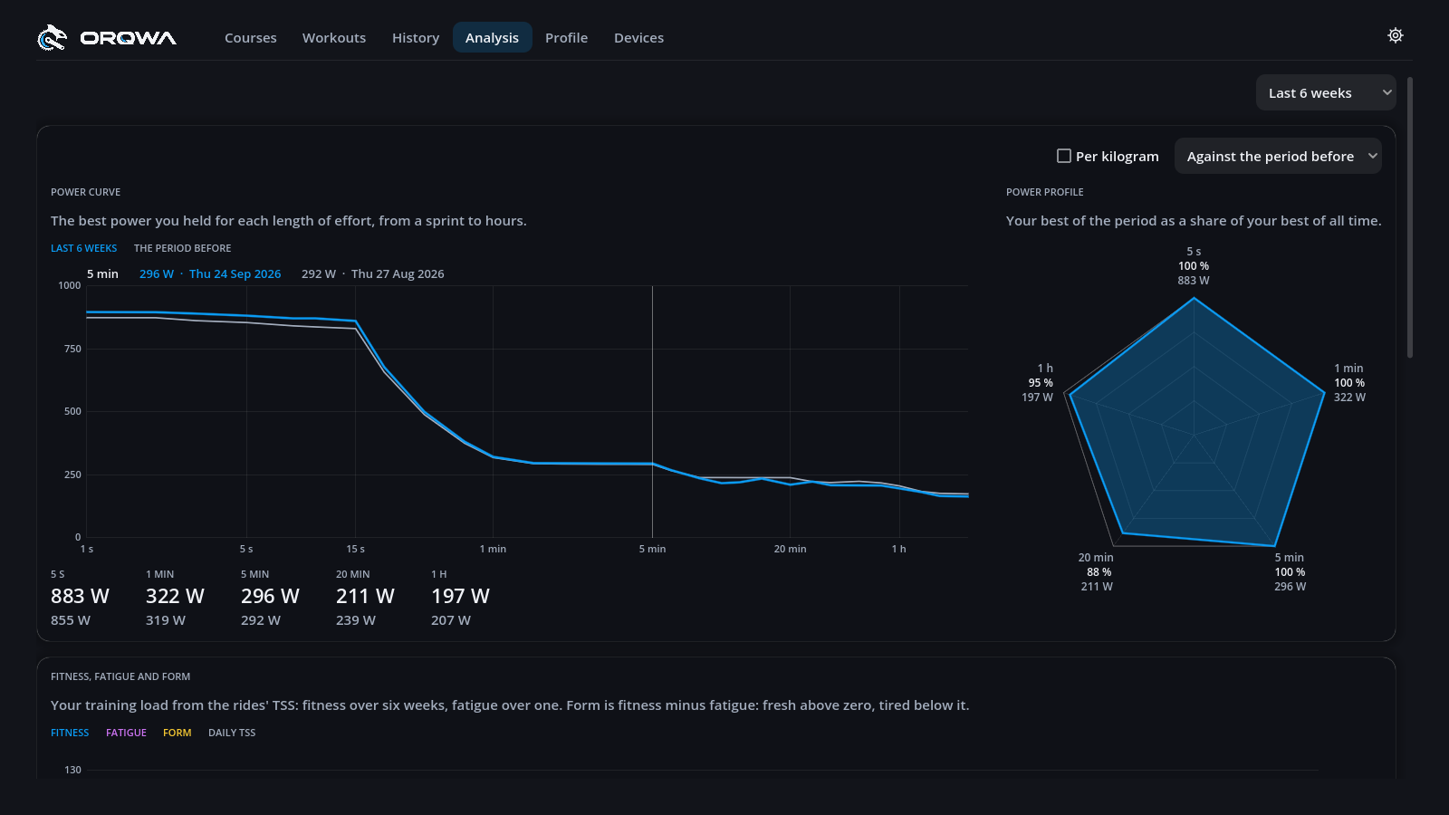
Task: Open the Courses nav item
Action: [251, 37]
